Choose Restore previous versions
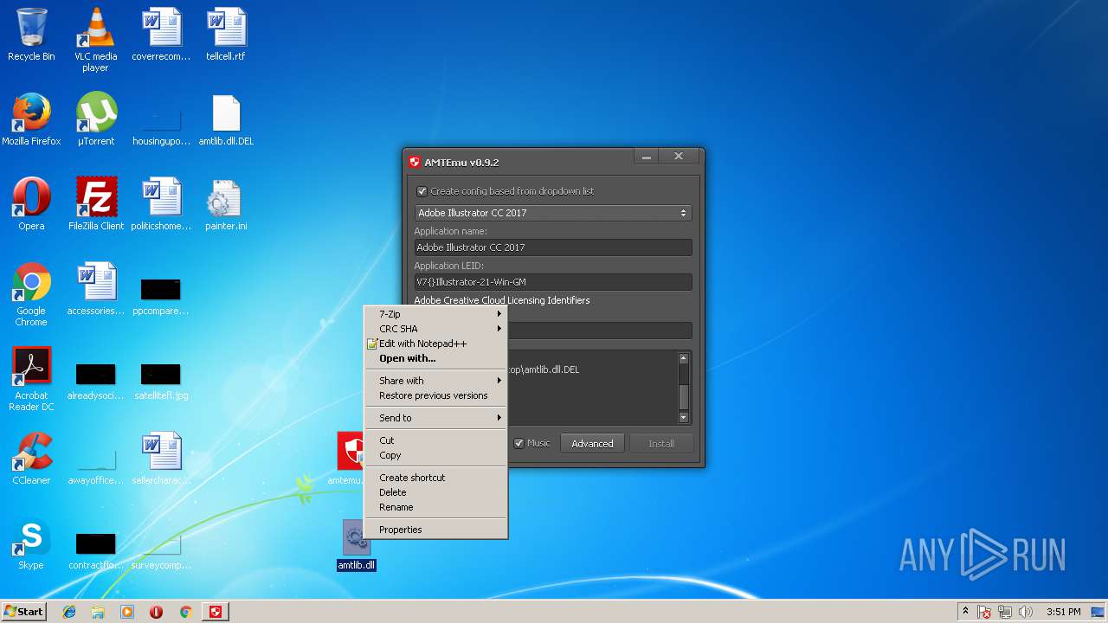 point(436,395)
